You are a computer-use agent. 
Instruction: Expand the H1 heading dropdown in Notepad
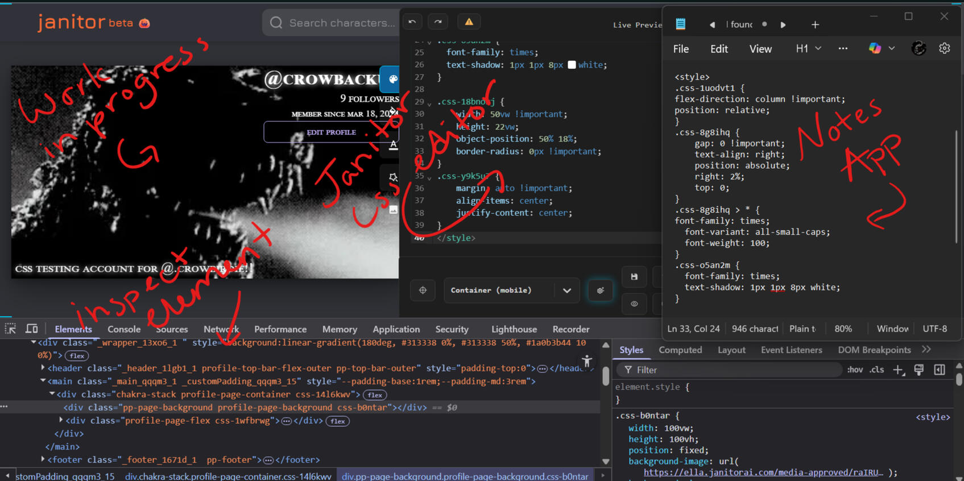pyautogui.click(x=808, y=49)
